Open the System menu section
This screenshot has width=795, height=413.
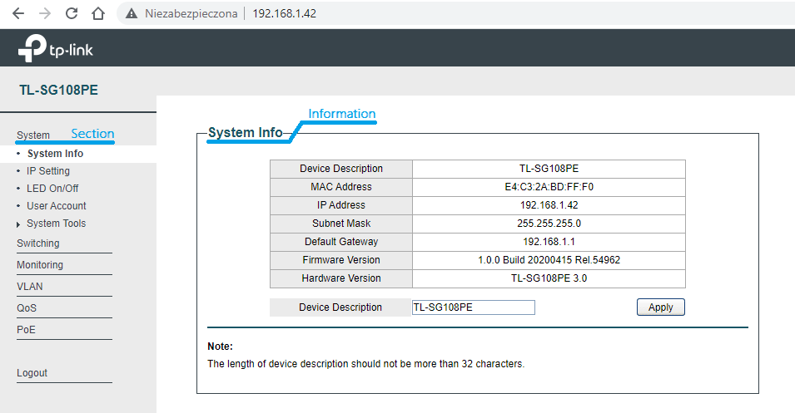coord(33,135)
